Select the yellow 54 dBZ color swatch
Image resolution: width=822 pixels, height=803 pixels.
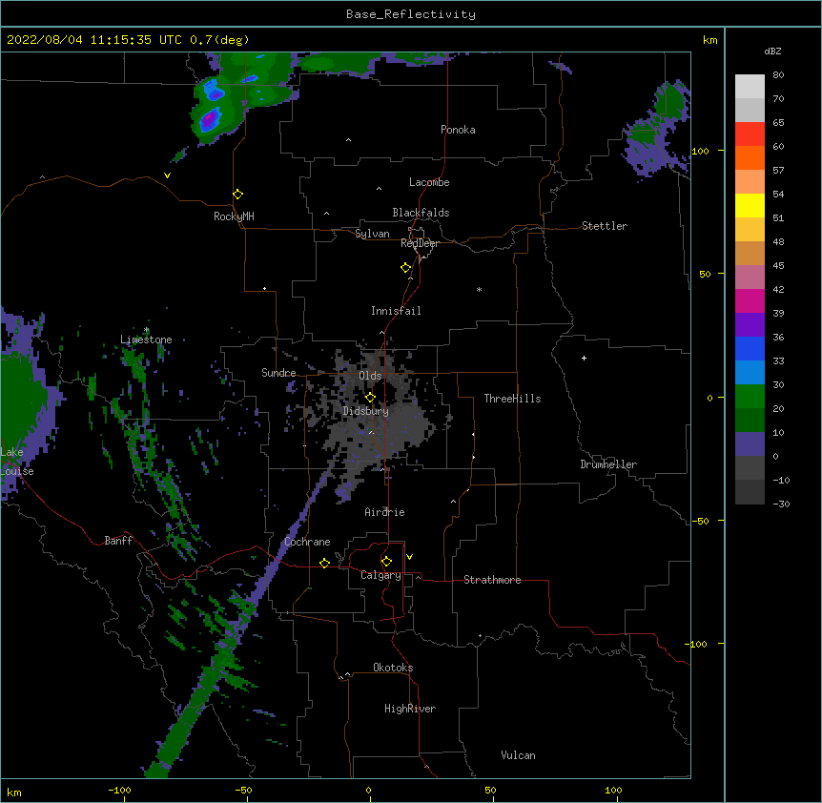pos(750,205)
